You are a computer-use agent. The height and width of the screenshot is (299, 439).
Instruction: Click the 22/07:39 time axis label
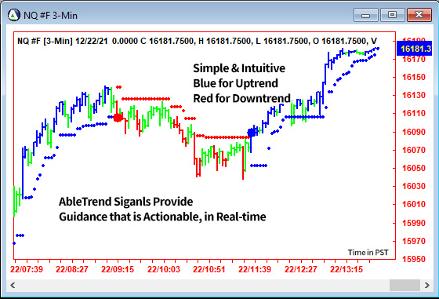(x=27, y=270)
